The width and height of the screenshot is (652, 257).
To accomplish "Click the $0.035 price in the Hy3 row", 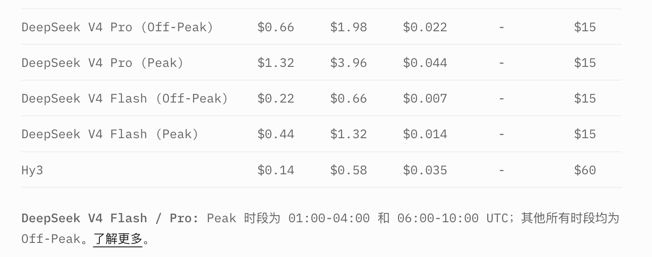I will click(x=425, y=170).
